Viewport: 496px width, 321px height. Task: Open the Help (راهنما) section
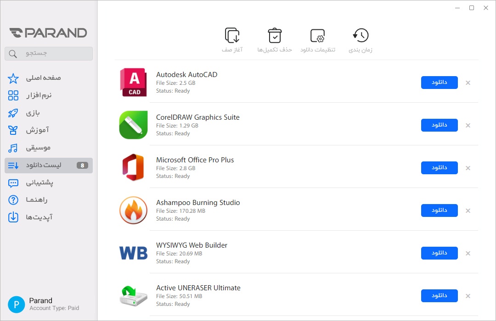click(x=49, y=200)
